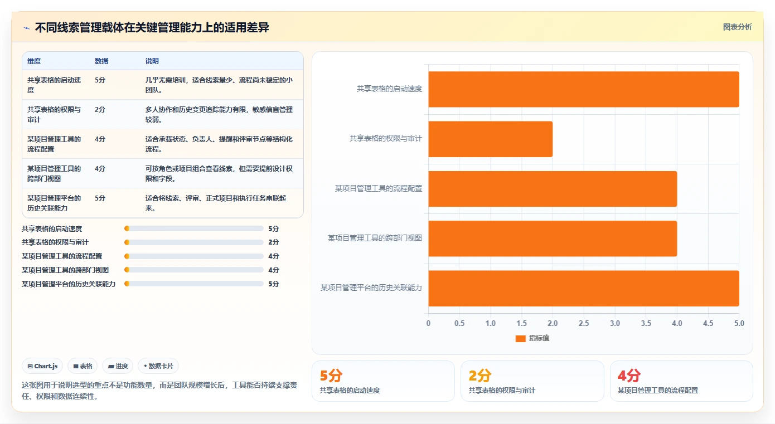The width and height of the screenshot is (775, 424).
Task: Click the x-axis tick 5.0
Action: click(739, 323)
